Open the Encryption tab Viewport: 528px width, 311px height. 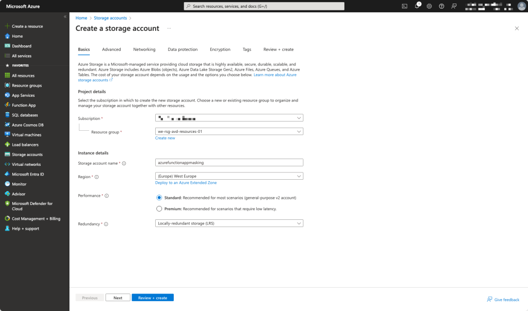(220, 49)
